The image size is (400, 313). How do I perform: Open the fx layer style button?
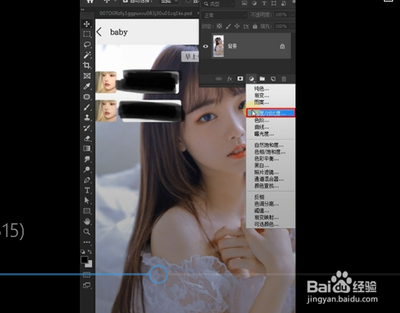pyautogui.click(x=230, y=79)
